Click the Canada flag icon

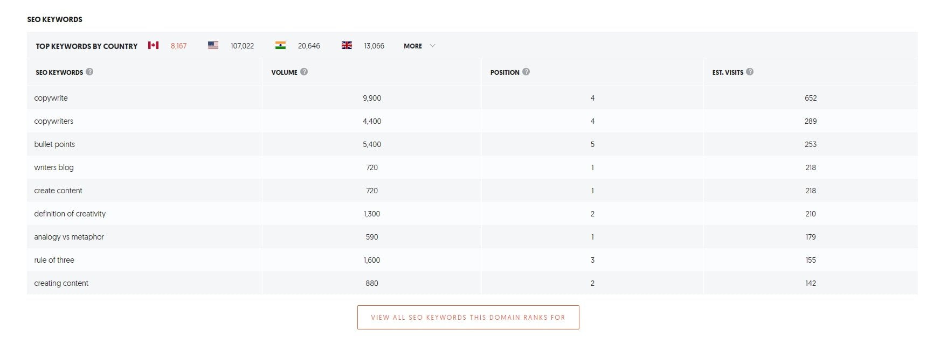tap(154, 45)
